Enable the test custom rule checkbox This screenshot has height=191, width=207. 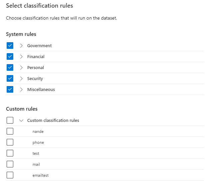(x=10, y=153)
